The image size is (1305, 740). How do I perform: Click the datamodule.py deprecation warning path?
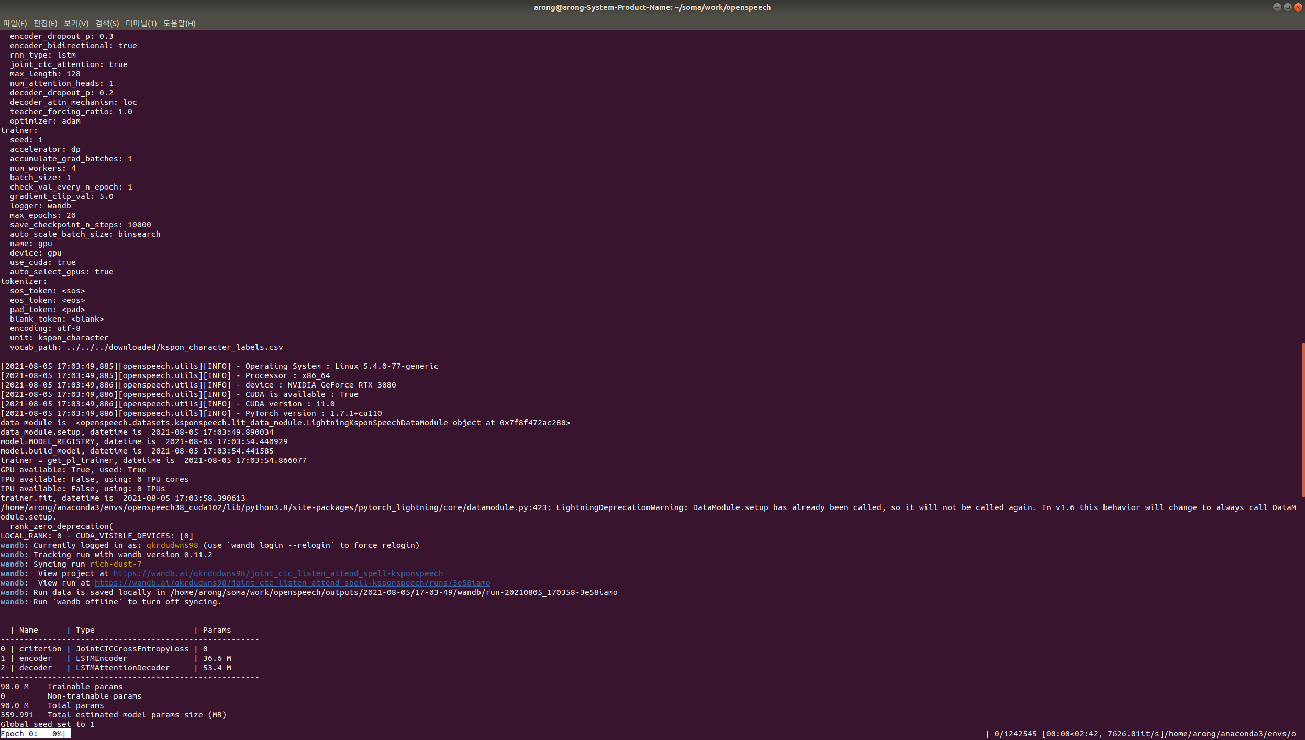(x=273, y=507)
